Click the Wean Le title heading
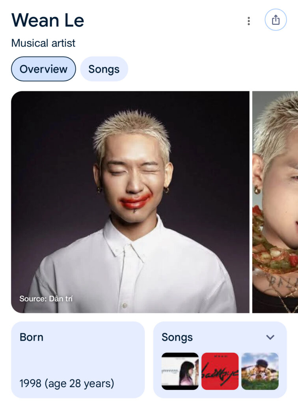Viewport: 298px width, 404px height. pos(48,20)
